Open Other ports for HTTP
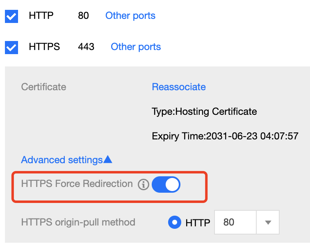 pos(130,16)
